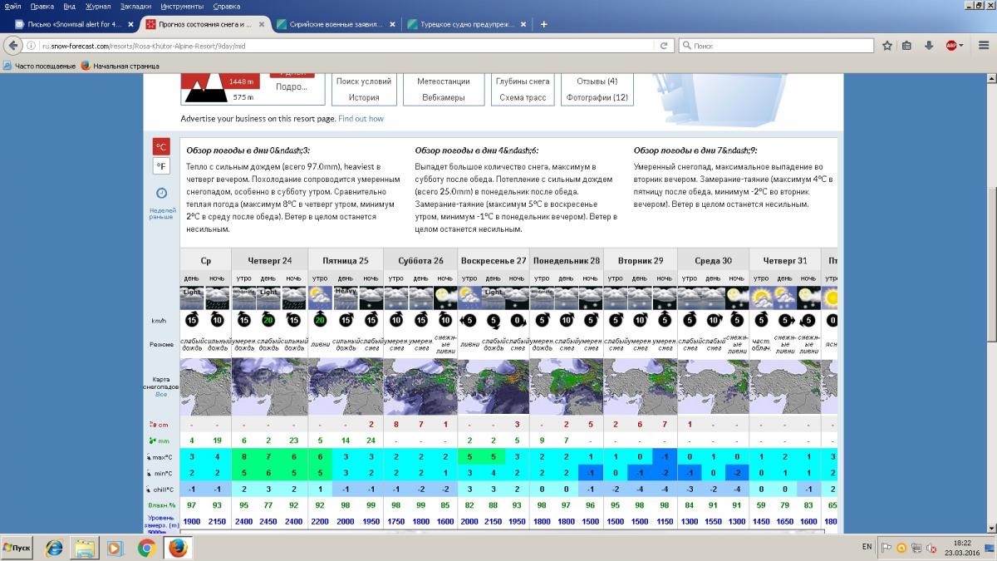The width and height of the screenshot is (997, 561).
Task: Open Windows Explorer from taskbar
Action: tap(84, 549)
